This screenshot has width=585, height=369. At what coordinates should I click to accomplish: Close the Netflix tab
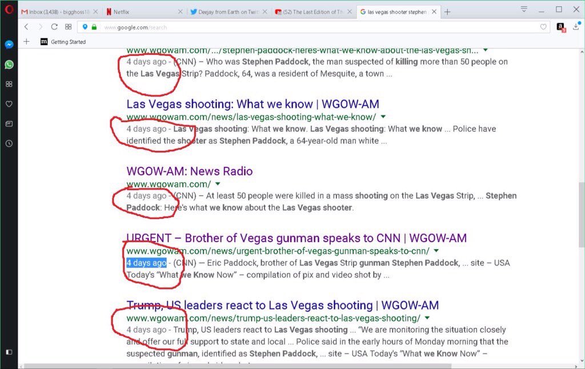180,12
